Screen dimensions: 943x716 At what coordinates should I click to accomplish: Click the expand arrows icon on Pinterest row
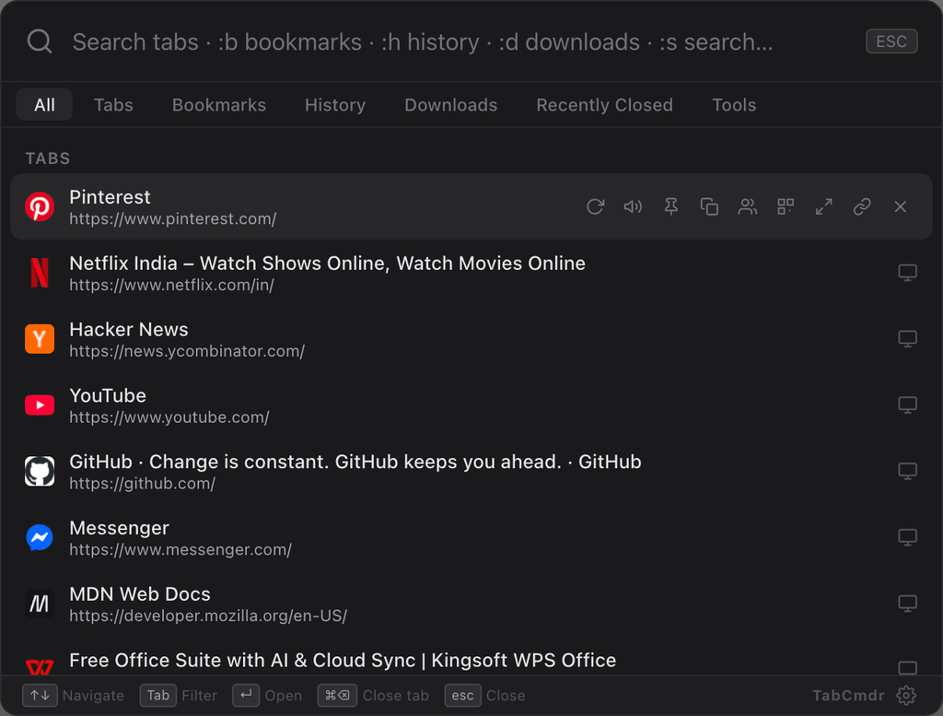pyautogui.click(x=824, y=207)
